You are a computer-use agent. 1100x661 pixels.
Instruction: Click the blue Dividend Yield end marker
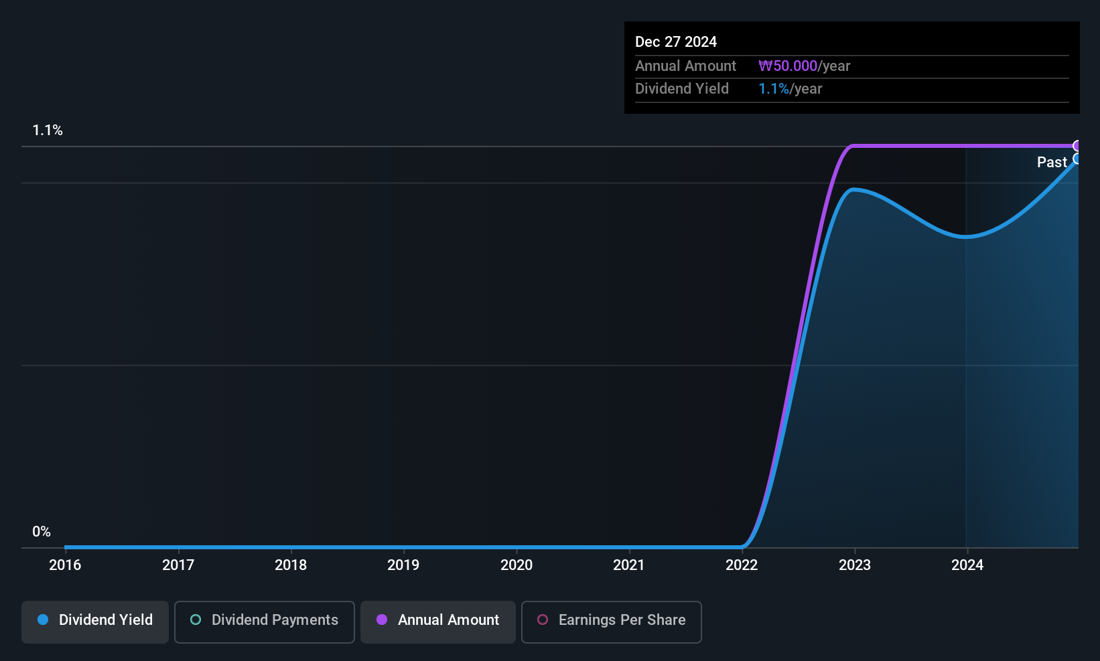tap(1077, 159)
